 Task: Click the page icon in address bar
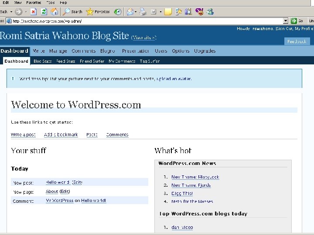point(9,21)
